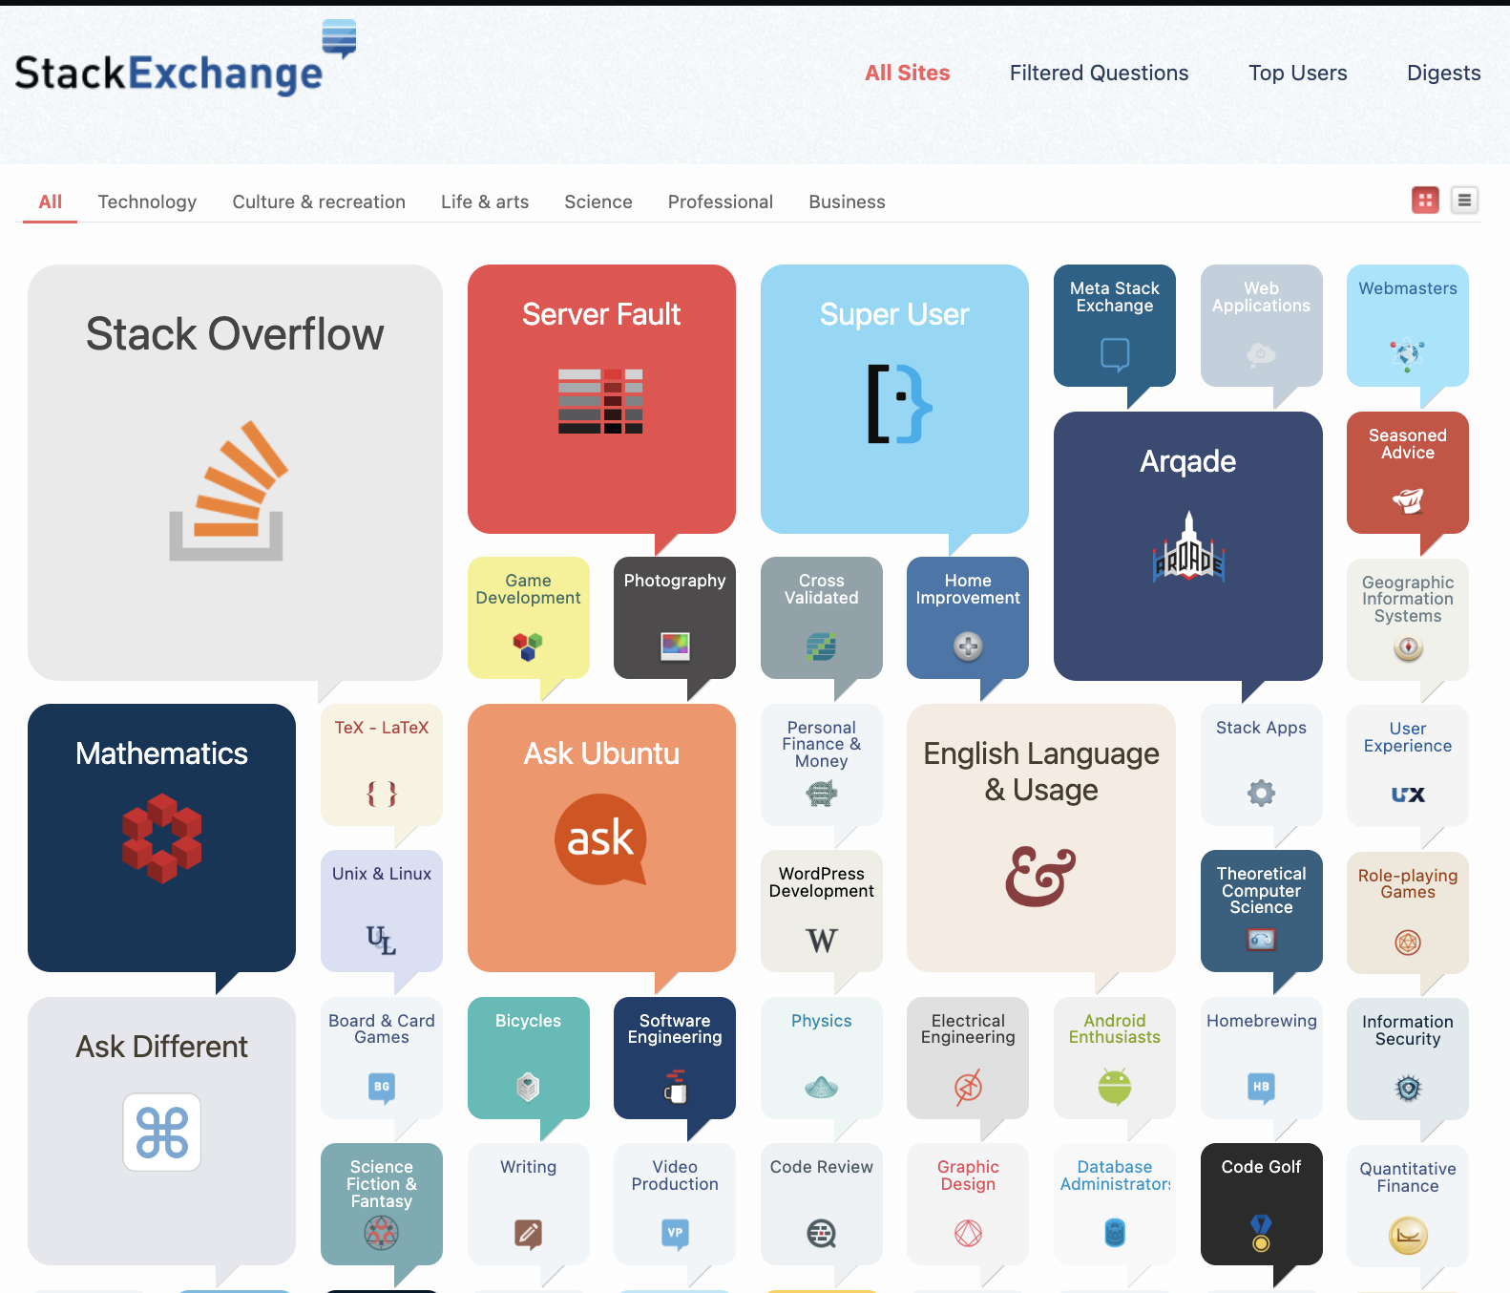Image resolution: width=1510 pixels, height=1293 pixels.
Task: Click the Information Security gear icon
Action: (x=1408, y=1088)
